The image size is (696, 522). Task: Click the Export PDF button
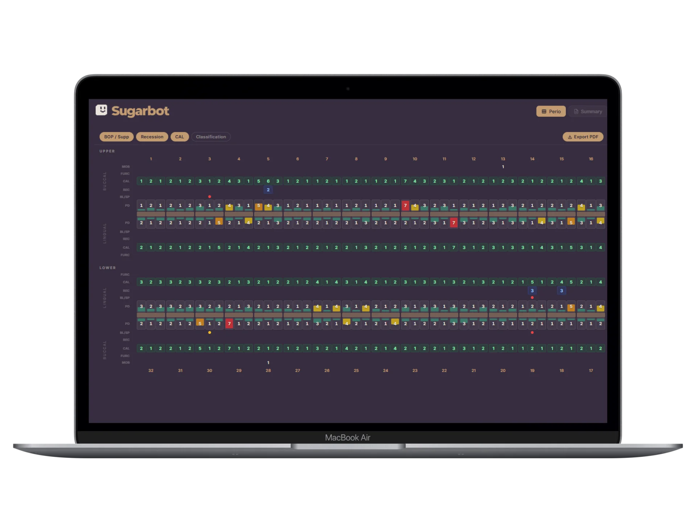point(583,137)
